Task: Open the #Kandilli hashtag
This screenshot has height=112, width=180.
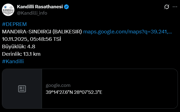Action: (13, 61)
